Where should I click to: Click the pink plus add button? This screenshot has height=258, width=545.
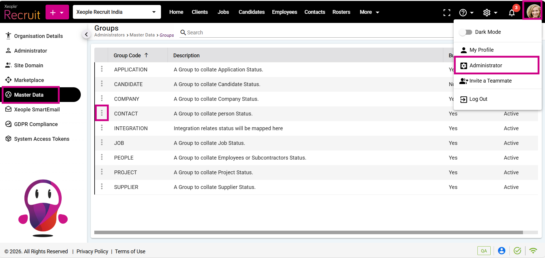click(x=57, y=12)
